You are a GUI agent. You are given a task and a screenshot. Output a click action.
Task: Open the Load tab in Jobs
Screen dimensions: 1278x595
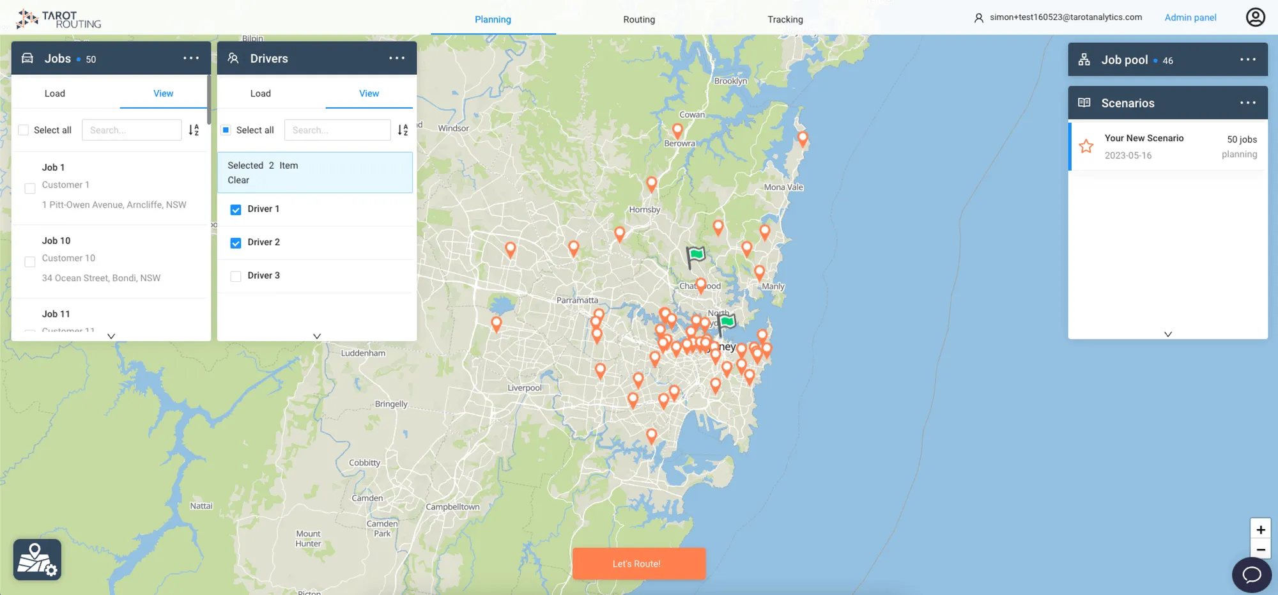coord(55,93)
